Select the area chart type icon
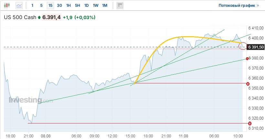 (x=19, y=5)
